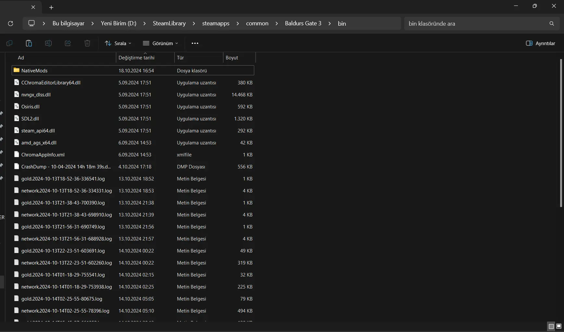The height and width of the screenshot is (332, 564).
Task: Click the search magnifier icon
Action: 552,23
